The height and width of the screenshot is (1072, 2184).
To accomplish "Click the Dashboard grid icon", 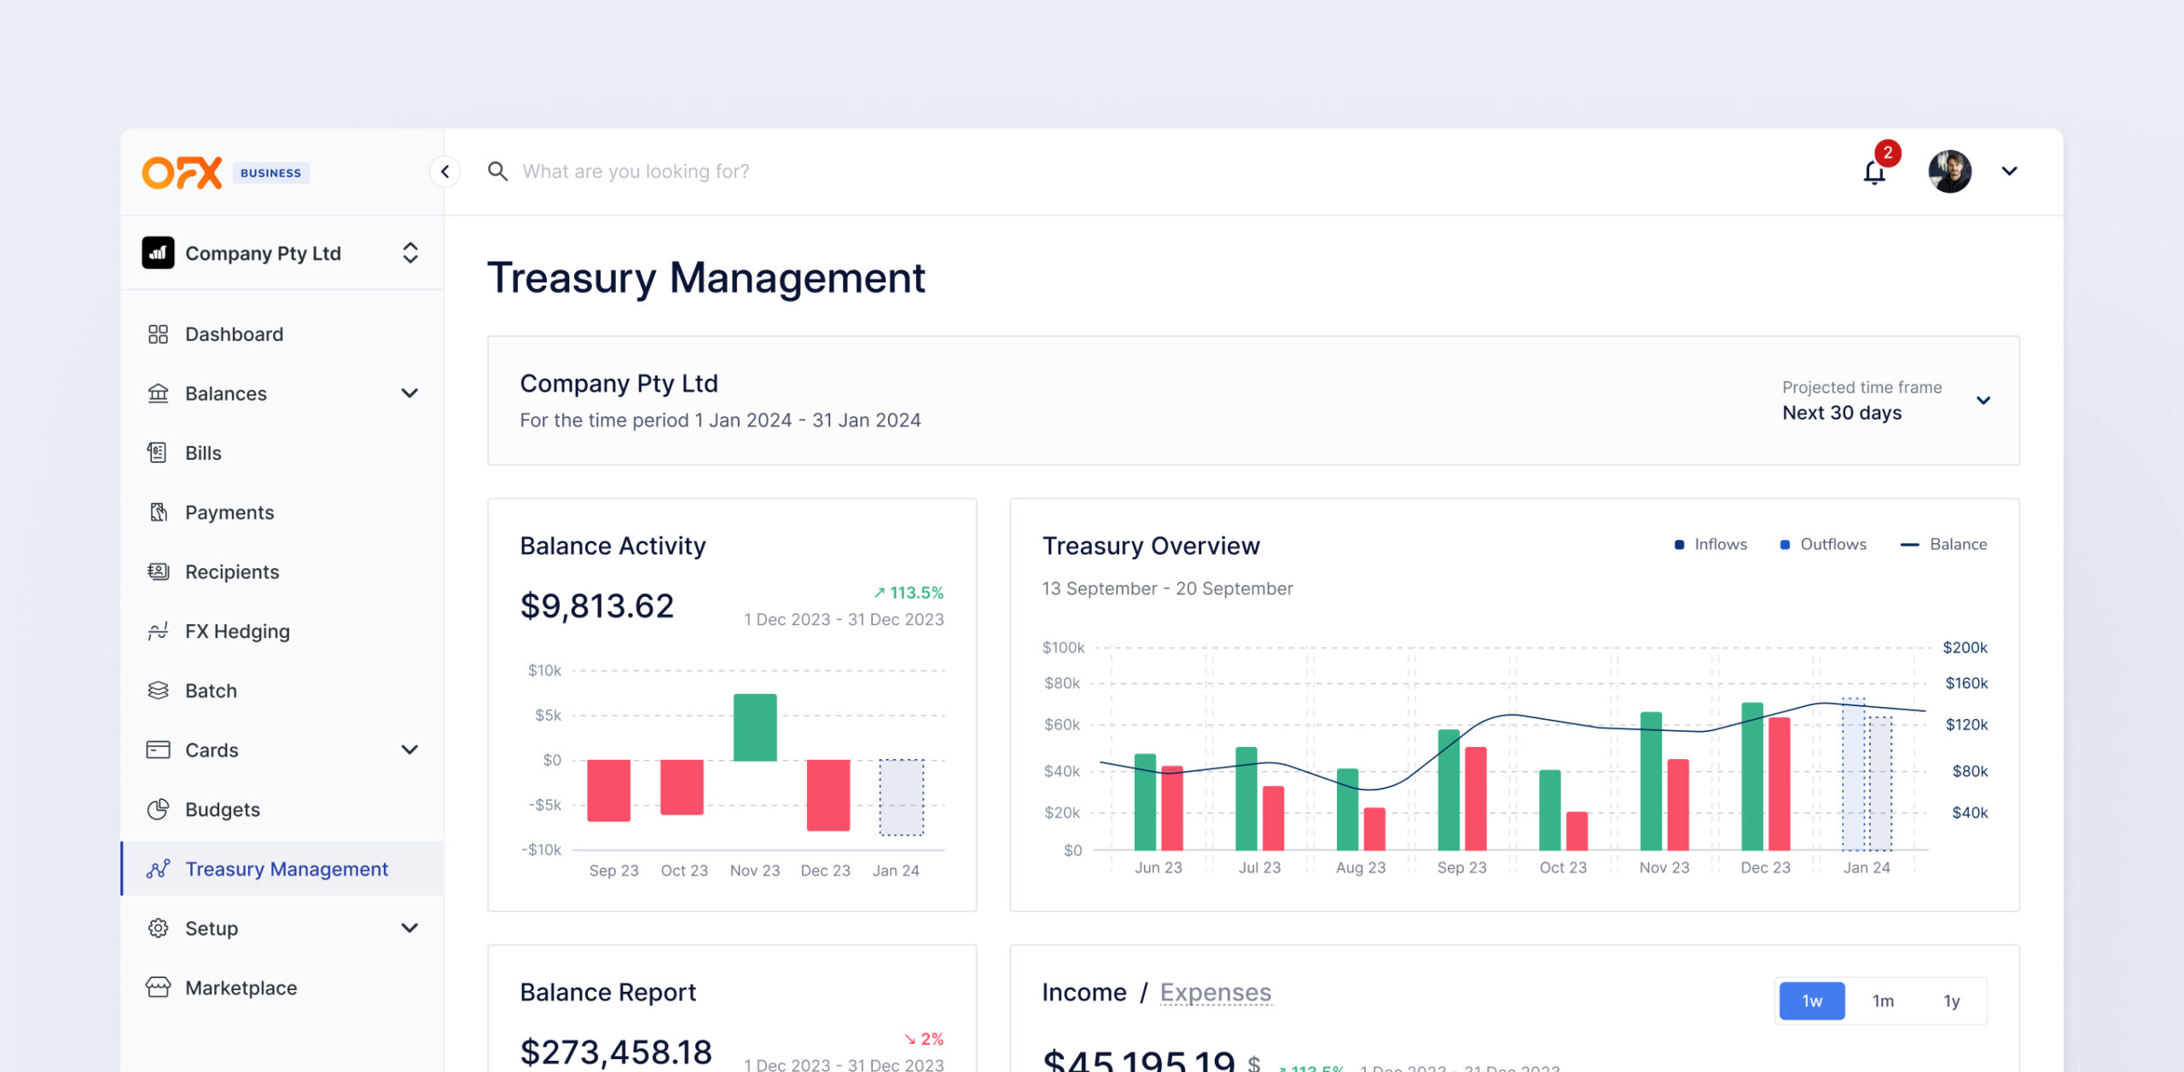I will (158, 334).
